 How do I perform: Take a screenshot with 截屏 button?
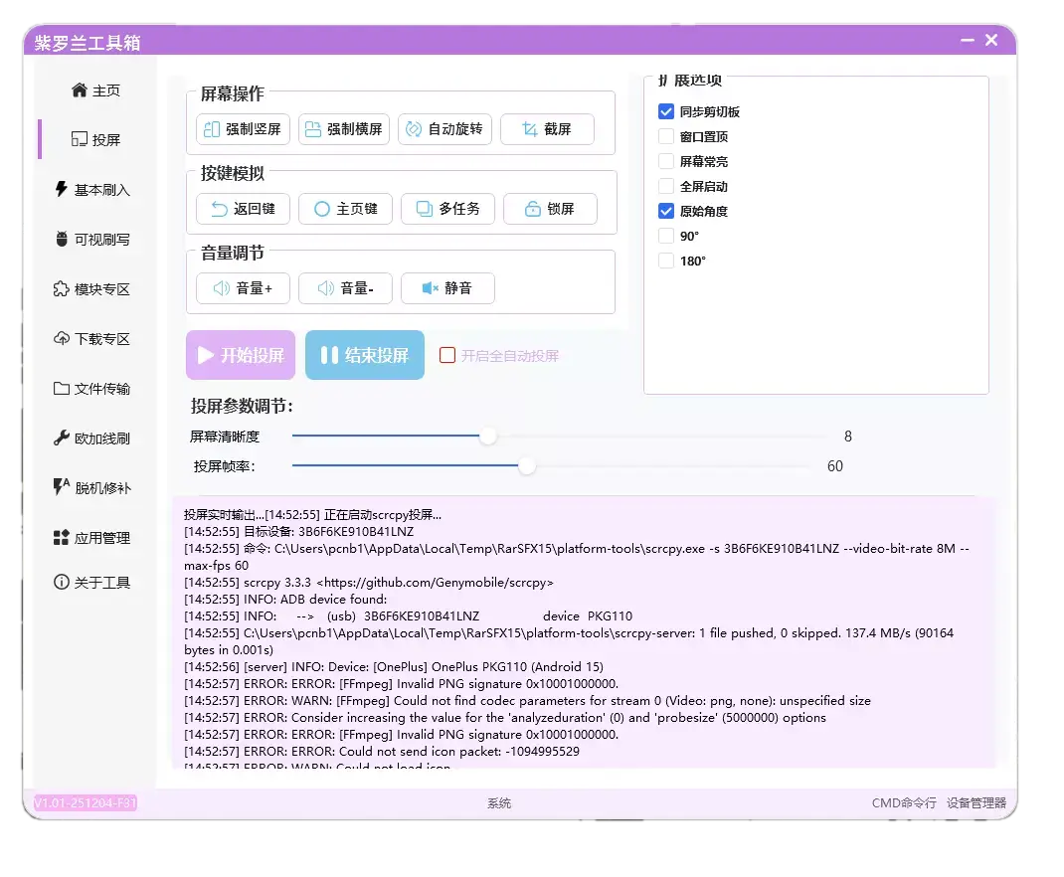(547, 128)
